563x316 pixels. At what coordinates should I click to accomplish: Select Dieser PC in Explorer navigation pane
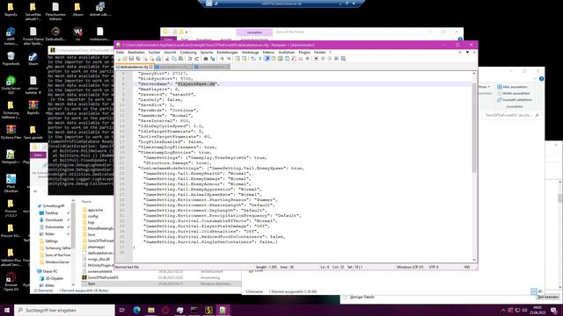point(50,271)
